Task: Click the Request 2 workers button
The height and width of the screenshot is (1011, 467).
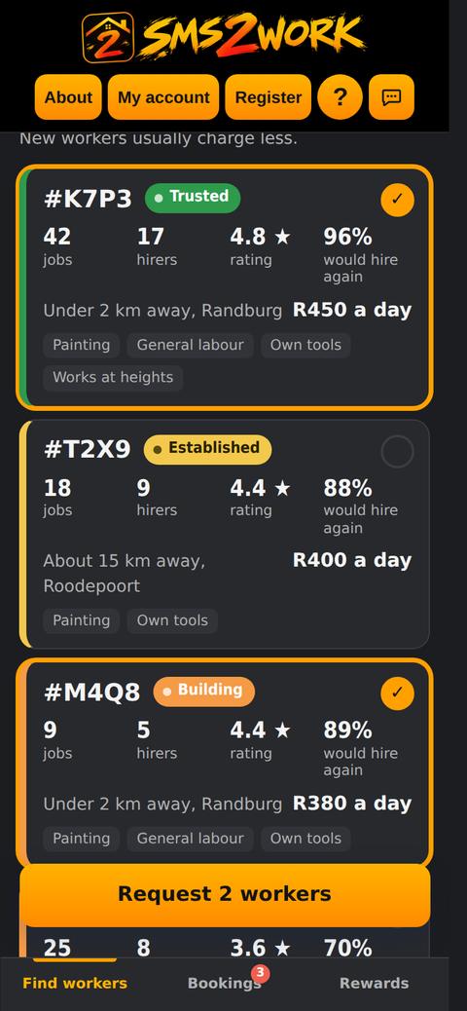Action: [225, 894]
